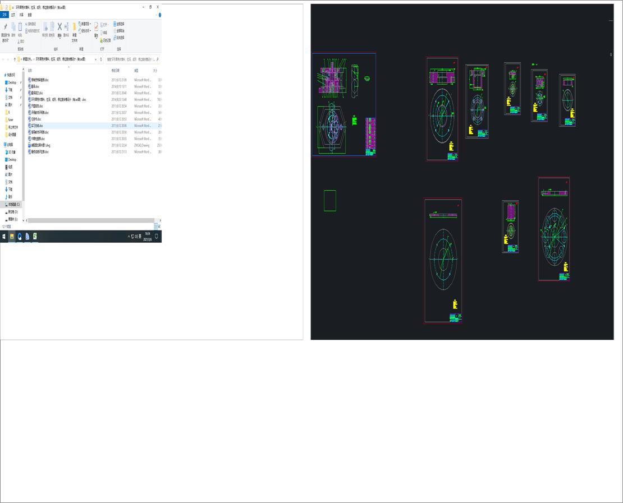The height and width of the screenshot is (503, 623).
Task: Open the Windows Start menu
Action: [4, 236]
